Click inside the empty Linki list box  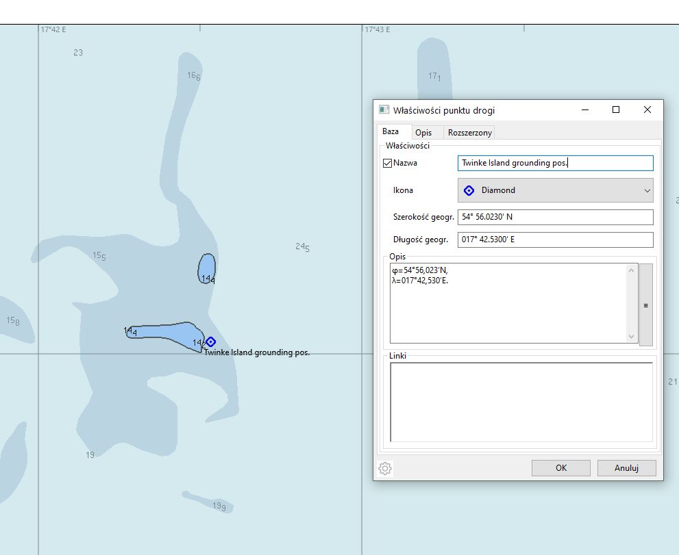click(521, 402)
